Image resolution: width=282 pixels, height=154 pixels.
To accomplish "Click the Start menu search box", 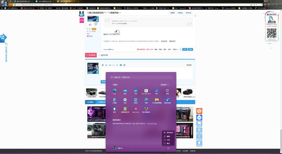I will pos(141,77).
